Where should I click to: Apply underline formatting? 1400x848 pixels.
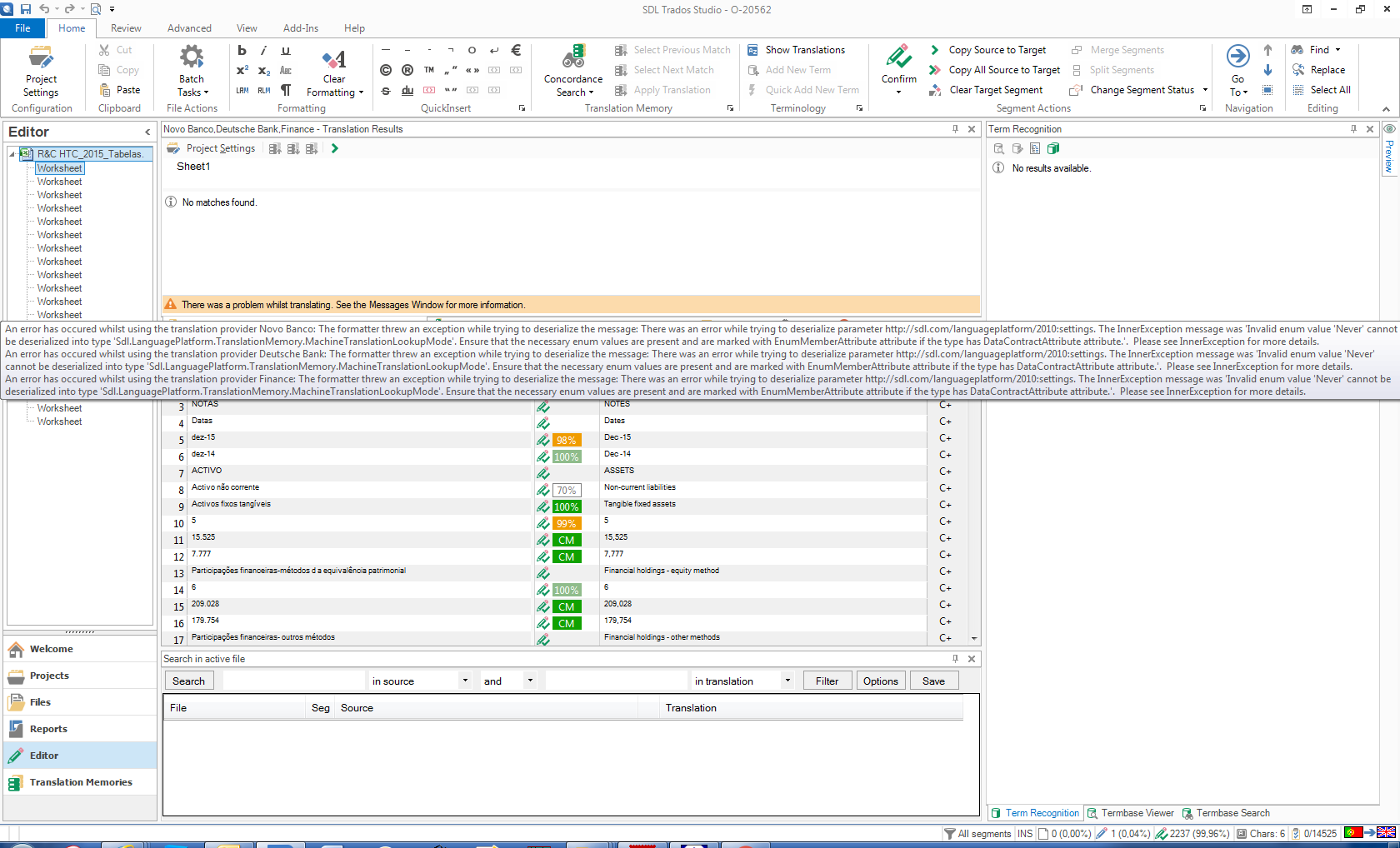(x=286, y=50)
